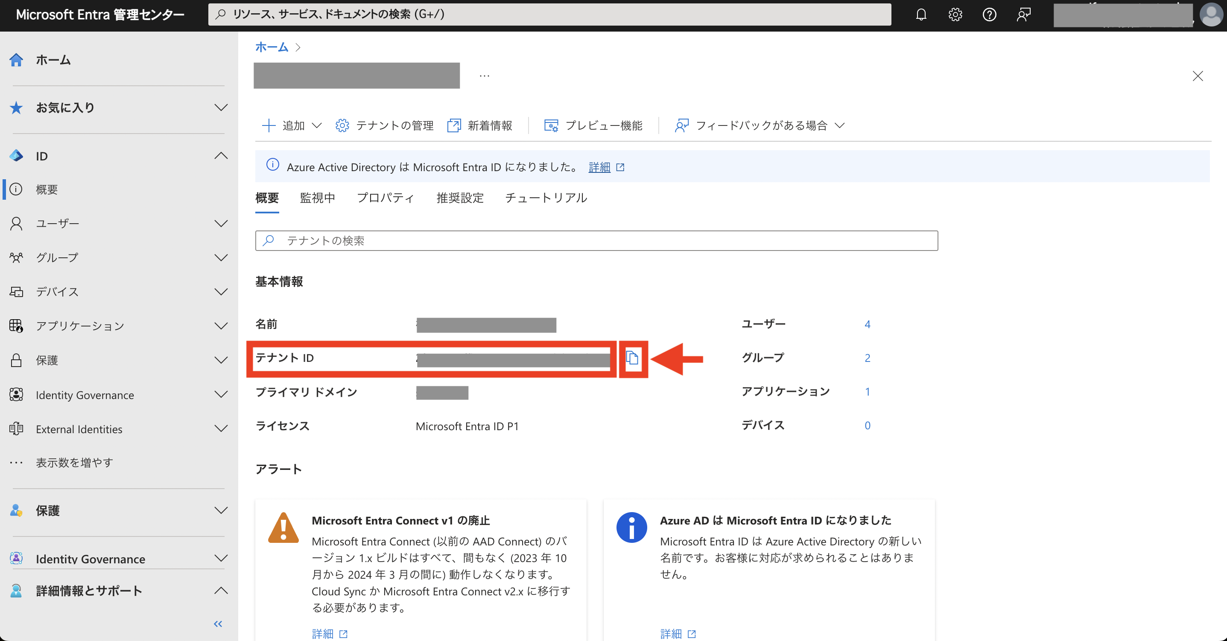Open the デバイス count link 0
Viewport: 1227px width, 641px height.
point(868,426)
